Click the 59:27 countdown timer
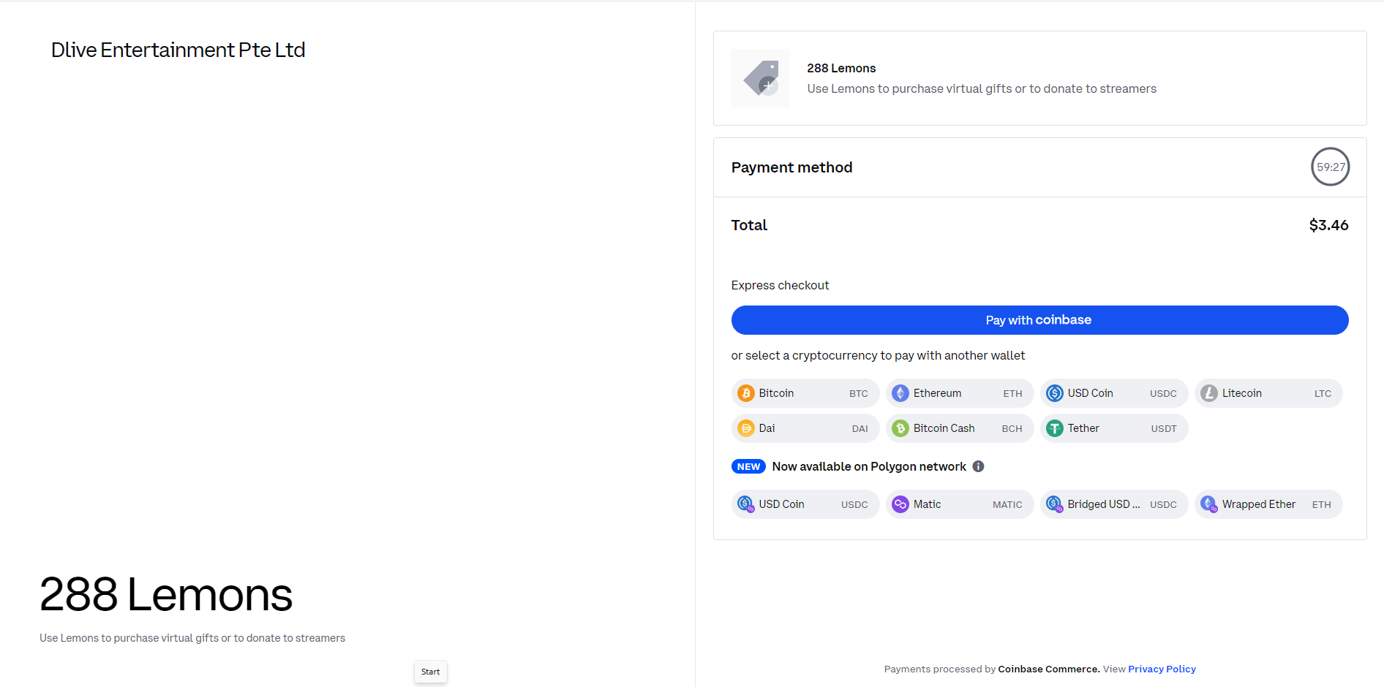 click(x=1330, y=167)
